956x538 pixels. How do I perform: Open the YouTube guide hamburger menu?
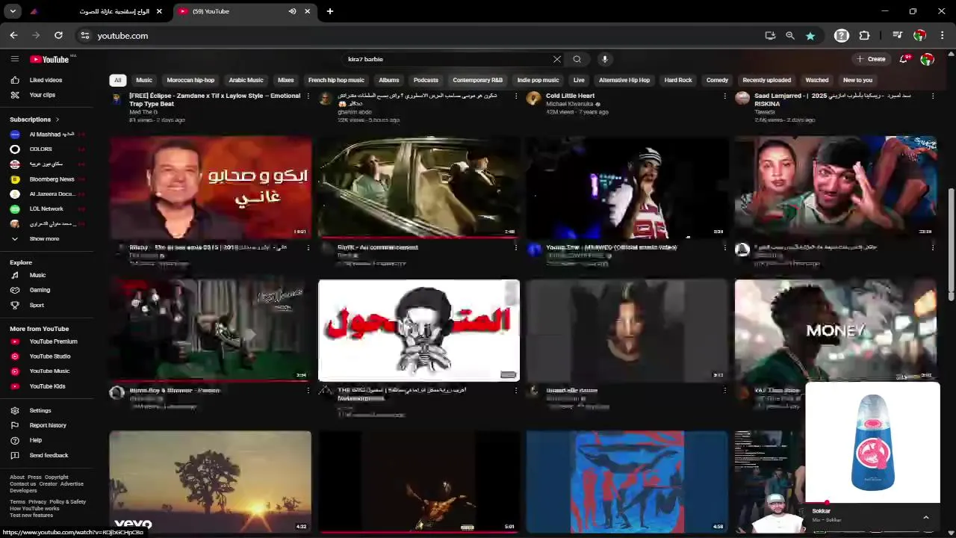pyautogui.click(x=14, y=59)
